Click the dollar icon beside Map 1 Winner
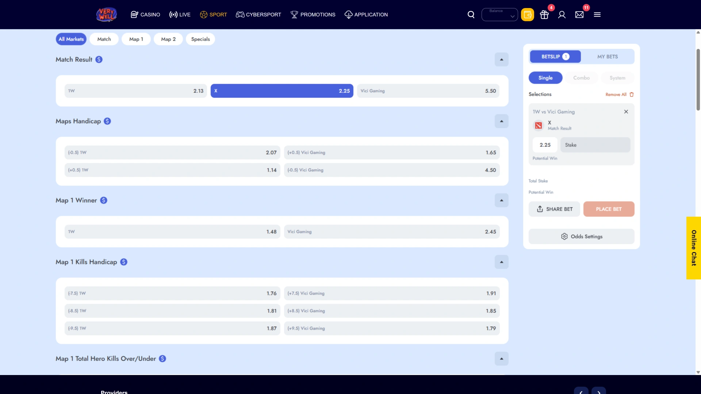The width and height of the screenshot is (701, 394). click(x=104, y=200)
